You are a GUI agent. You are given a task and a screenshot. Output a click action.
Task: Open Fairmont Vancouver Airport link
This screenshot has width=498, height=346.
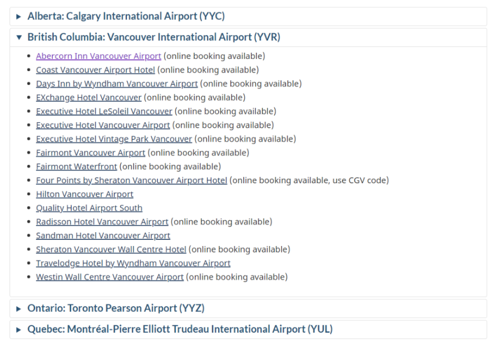click(91, 153)
